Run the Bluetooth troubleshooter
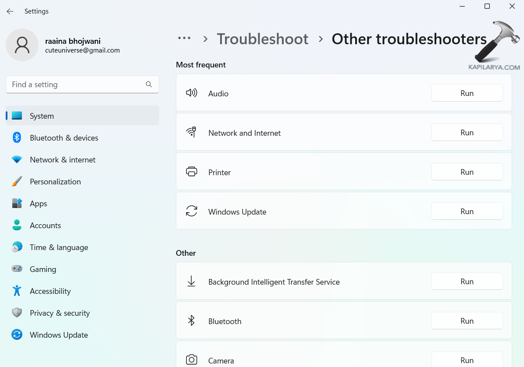 (x=467, y=321)
